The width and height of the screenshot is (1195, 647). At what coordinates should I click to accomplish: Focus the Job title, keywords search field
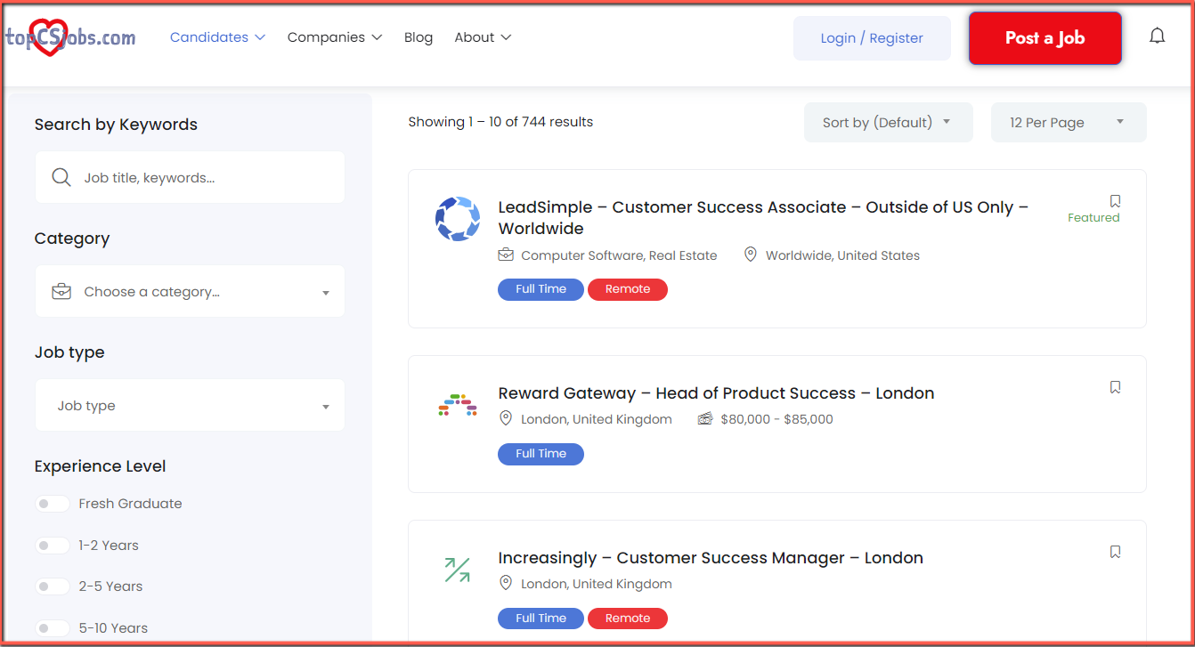coord(190,177)
